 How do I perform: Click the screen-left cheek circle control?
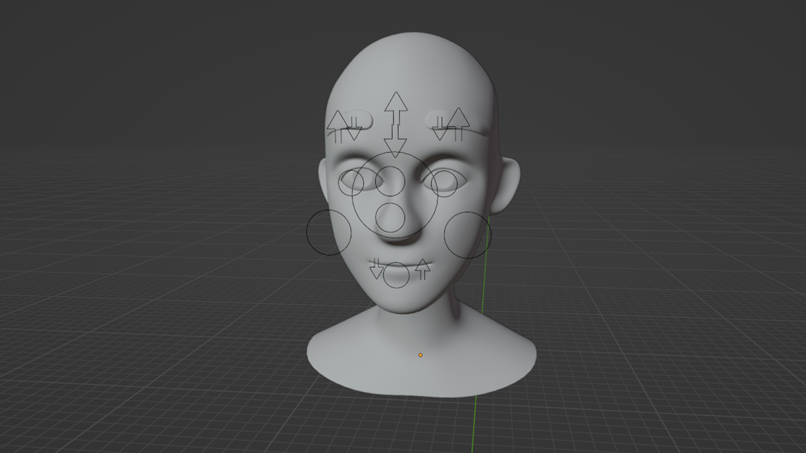tap(329, 232)
